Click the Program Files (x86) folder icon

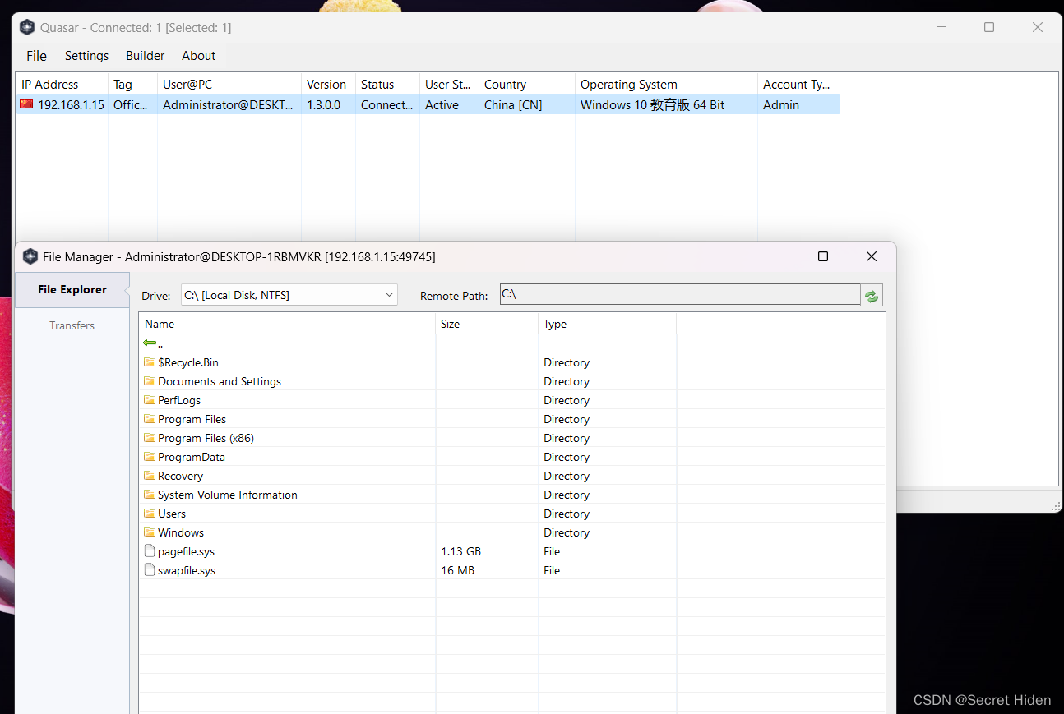point(150,438)
